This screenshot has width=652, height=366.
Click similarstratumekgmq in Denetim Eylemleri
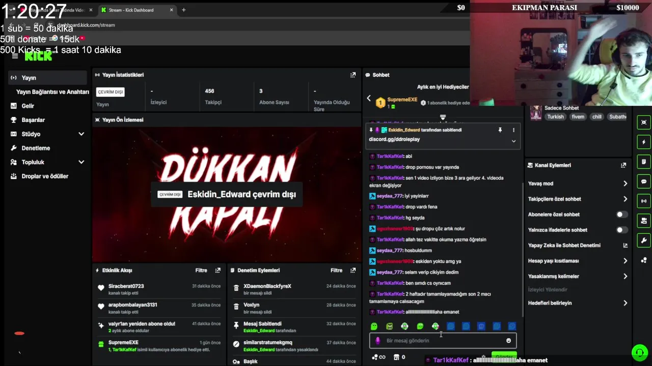(268, 343)
